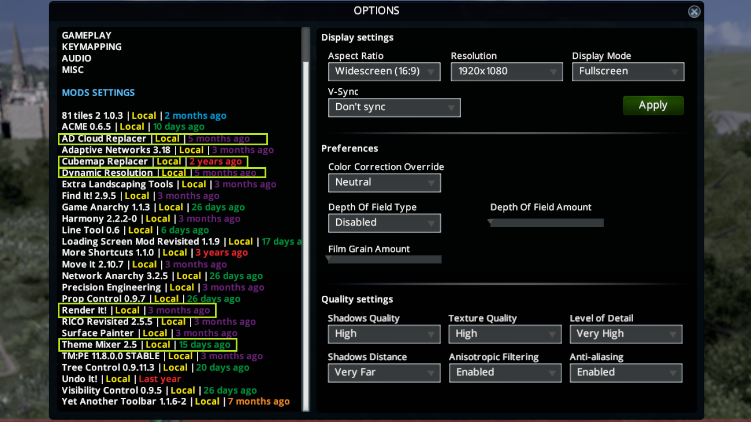Adjust the Film Grain Amount slider
The height and width of the screenshot is (422, 751).
click(x=385, y=259)
